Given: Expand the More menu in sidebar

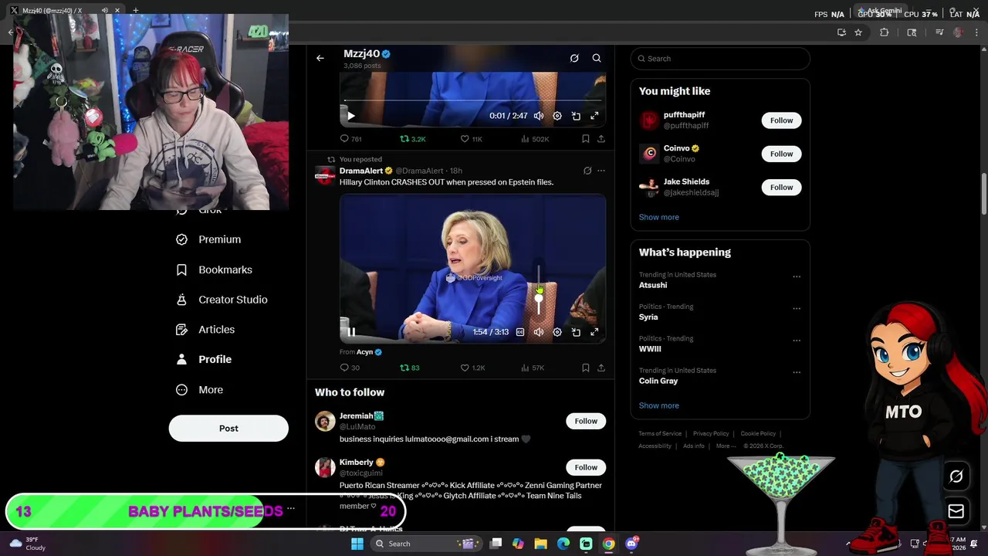Looking at the screenshot, I should pos(199,390).
